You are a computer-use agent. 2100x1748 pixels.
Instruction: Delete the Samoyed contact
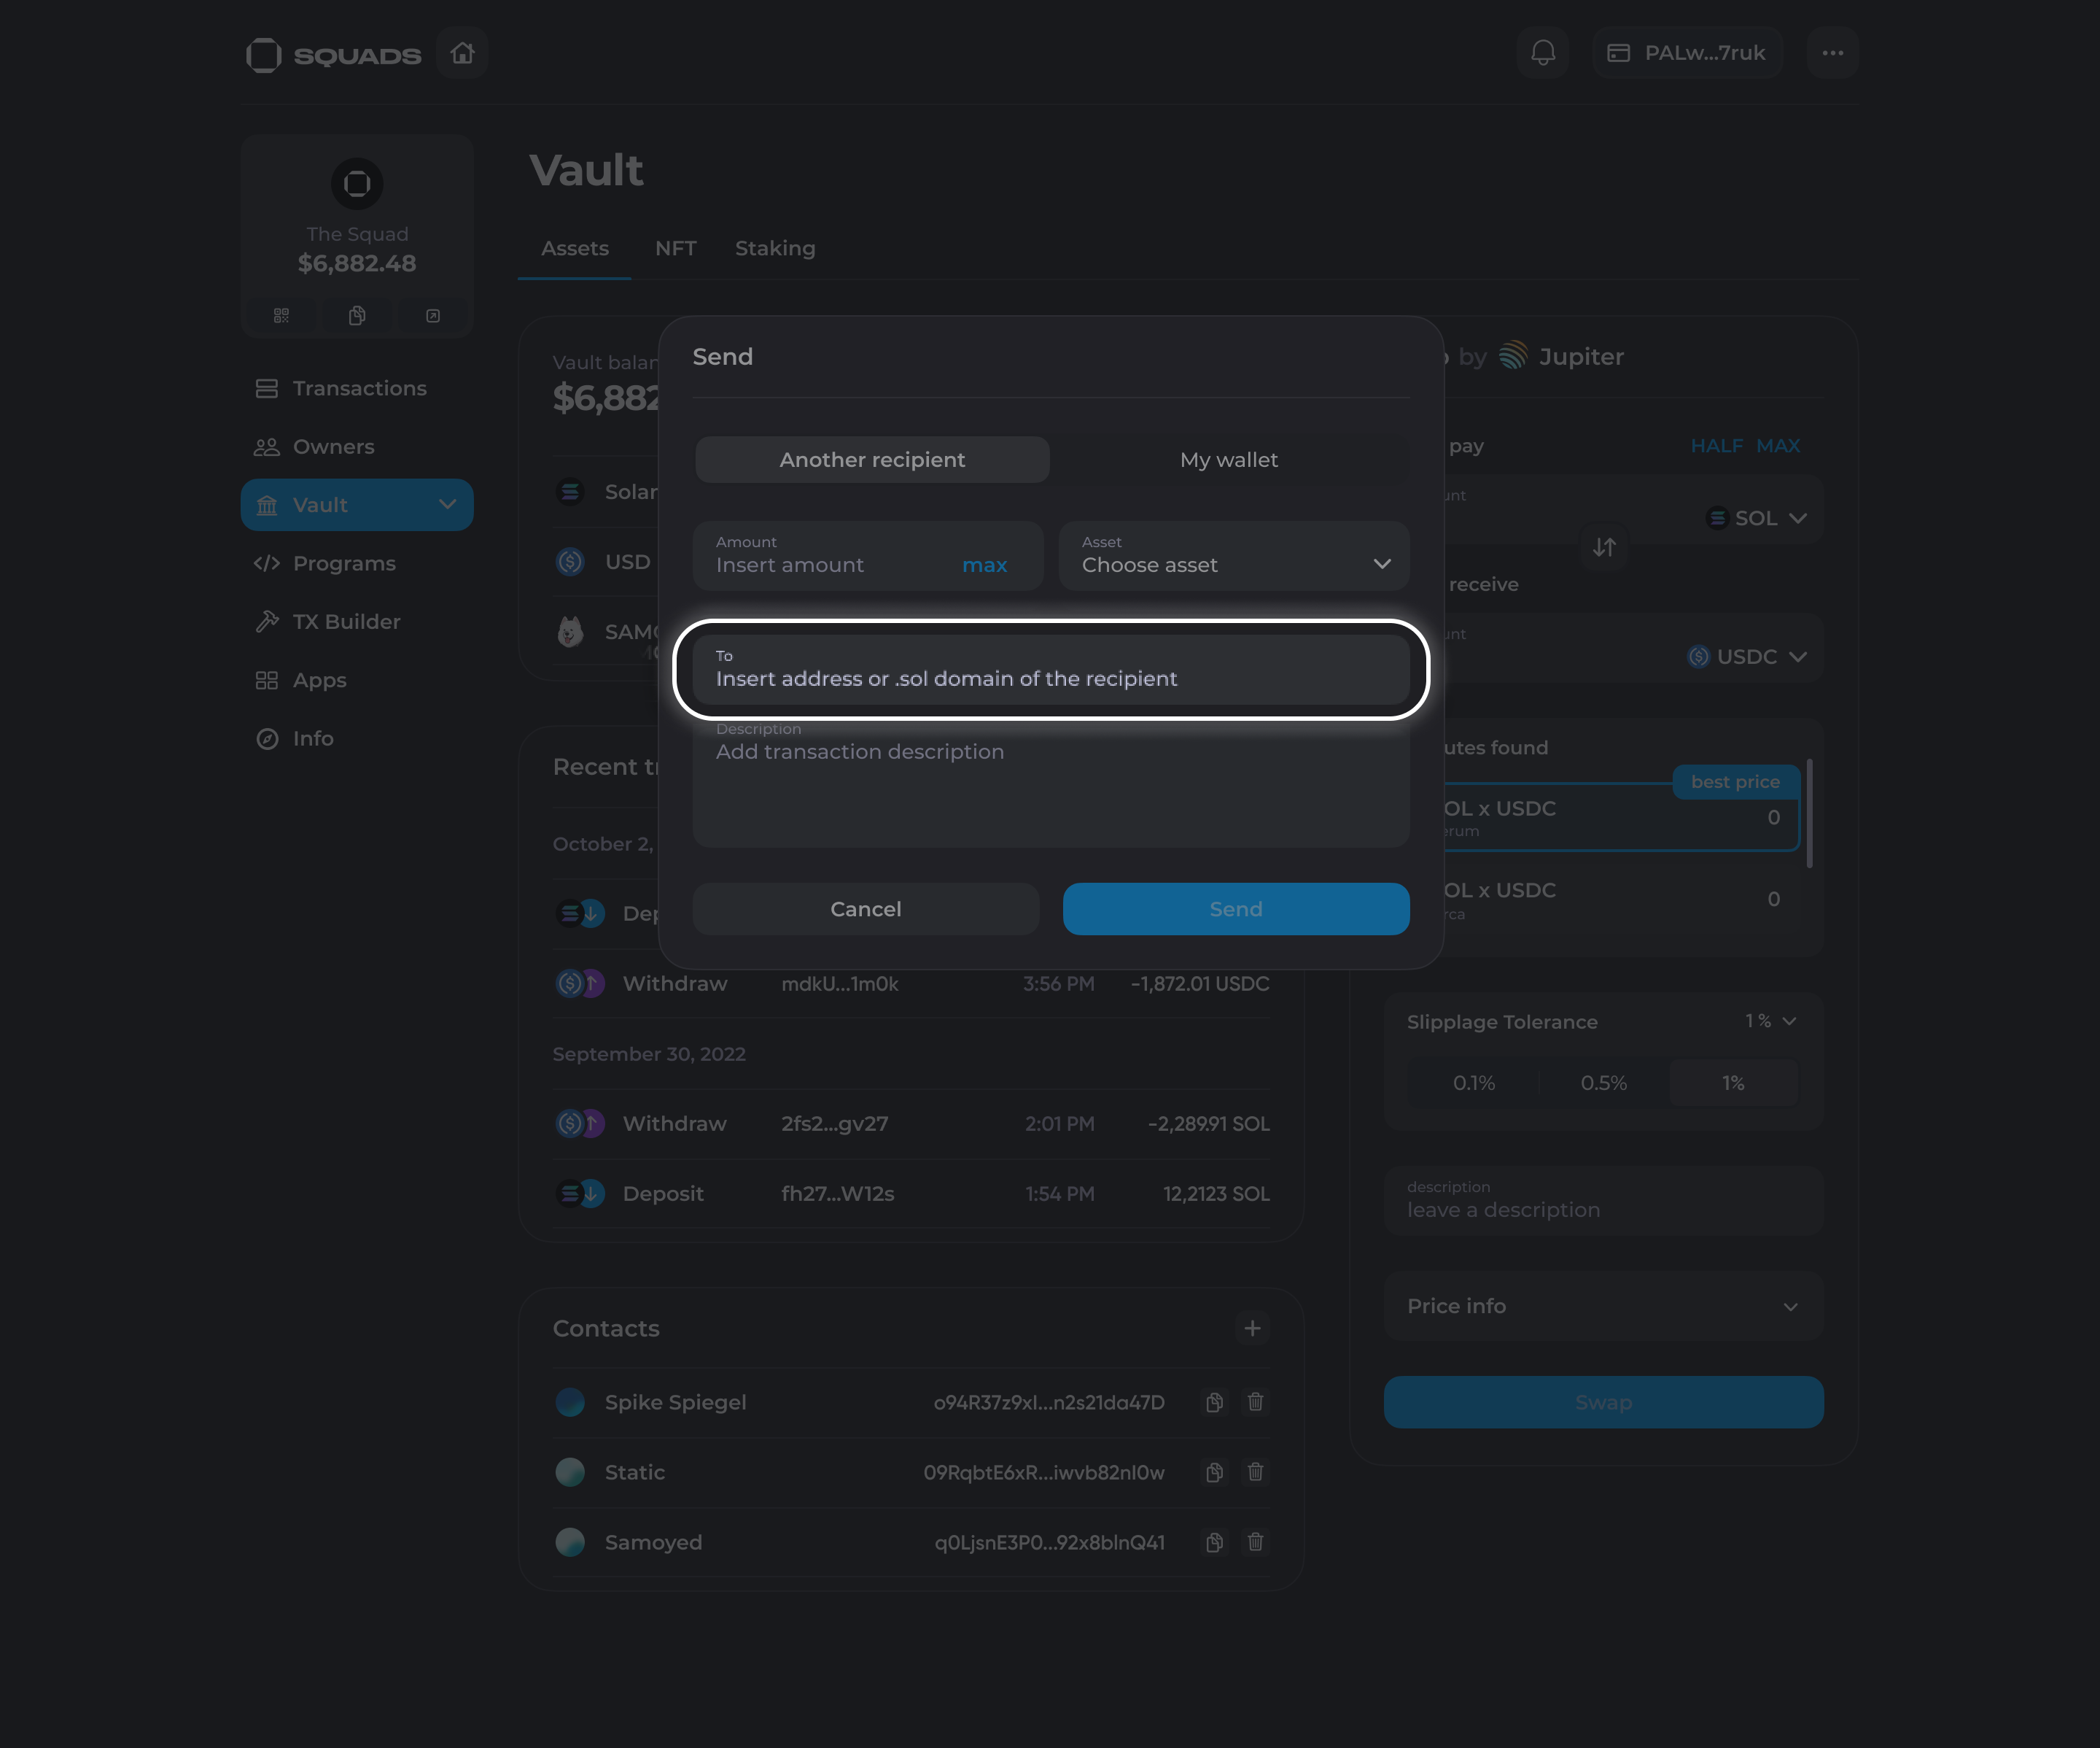1255,1542
